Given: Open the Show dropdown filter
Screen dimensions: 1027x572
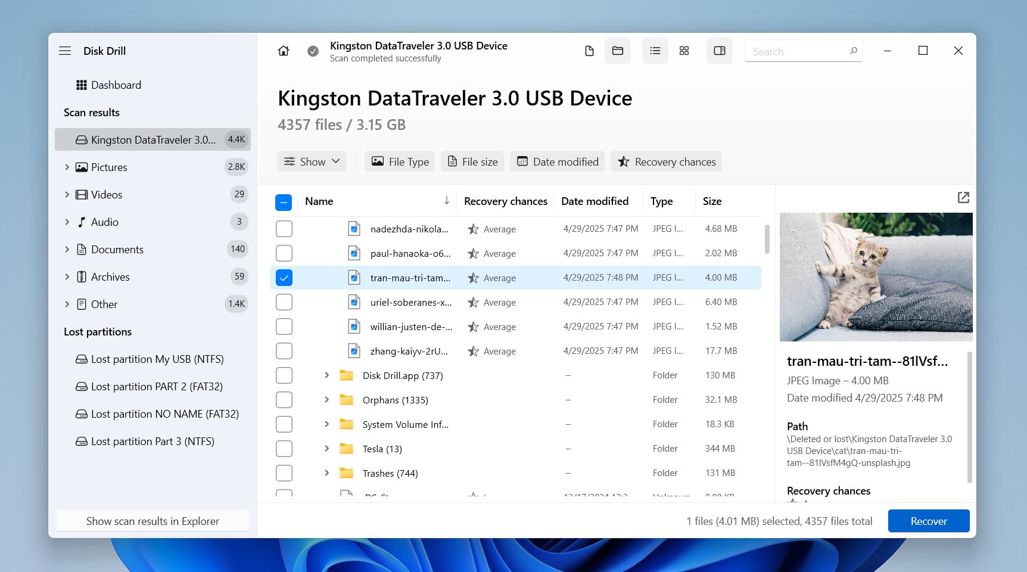Looking at the screenshot, I should (312, 161).
